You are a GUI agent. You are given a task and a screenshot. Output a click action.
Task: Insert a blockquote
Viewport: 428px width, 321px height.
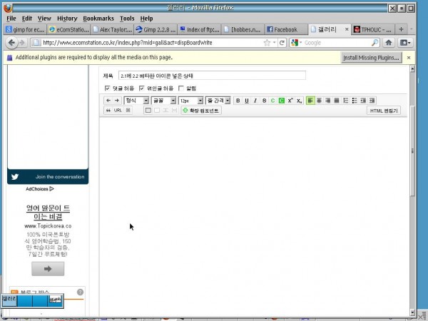108,111
